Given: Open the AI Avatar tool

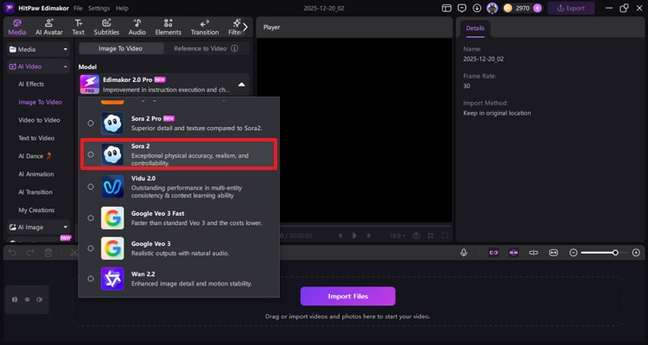Looking at the screenshot, I should pos(49,28).
